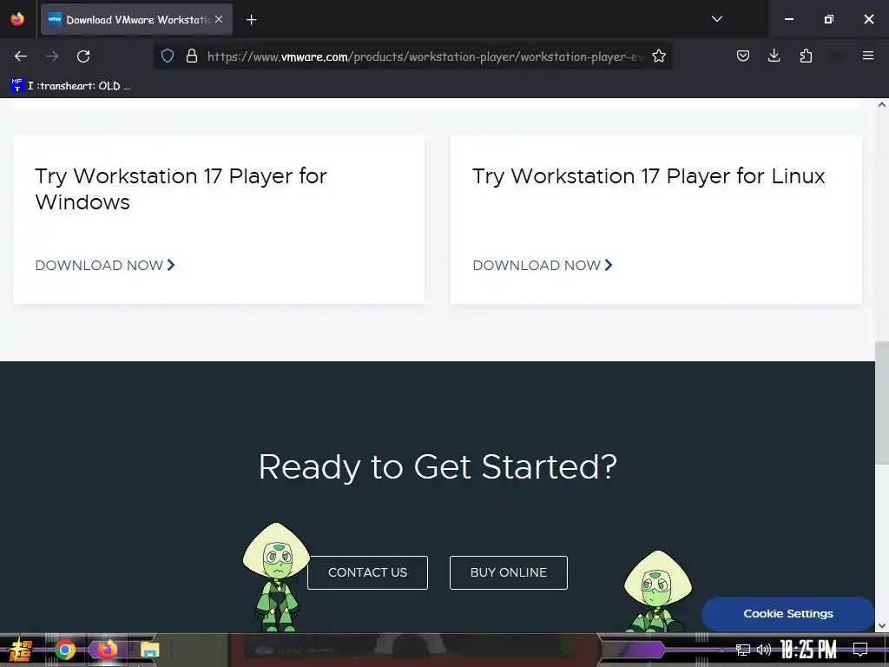
Task: Open the Firefox downloads panel
Action: point(774,56)
